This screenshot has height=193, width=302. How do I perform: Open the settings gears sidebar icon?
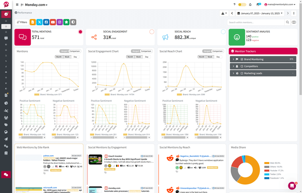click(x=6, y=146)
